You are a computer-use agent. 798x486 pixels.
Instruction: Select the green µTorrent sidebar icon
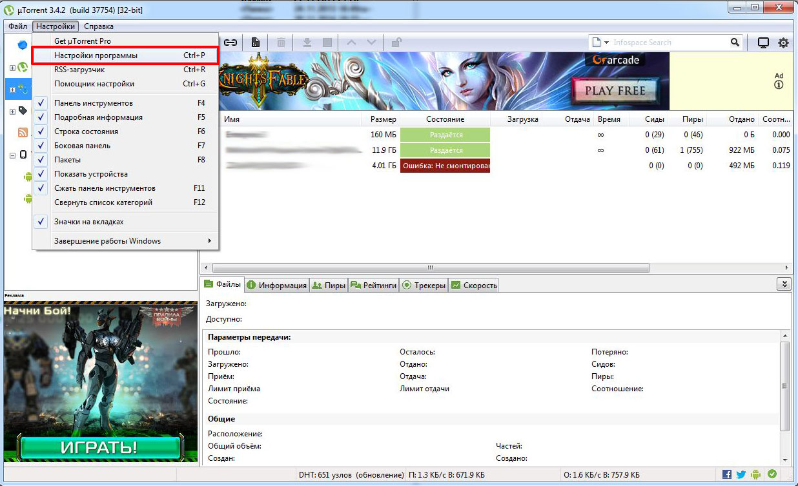coord(23,67)
